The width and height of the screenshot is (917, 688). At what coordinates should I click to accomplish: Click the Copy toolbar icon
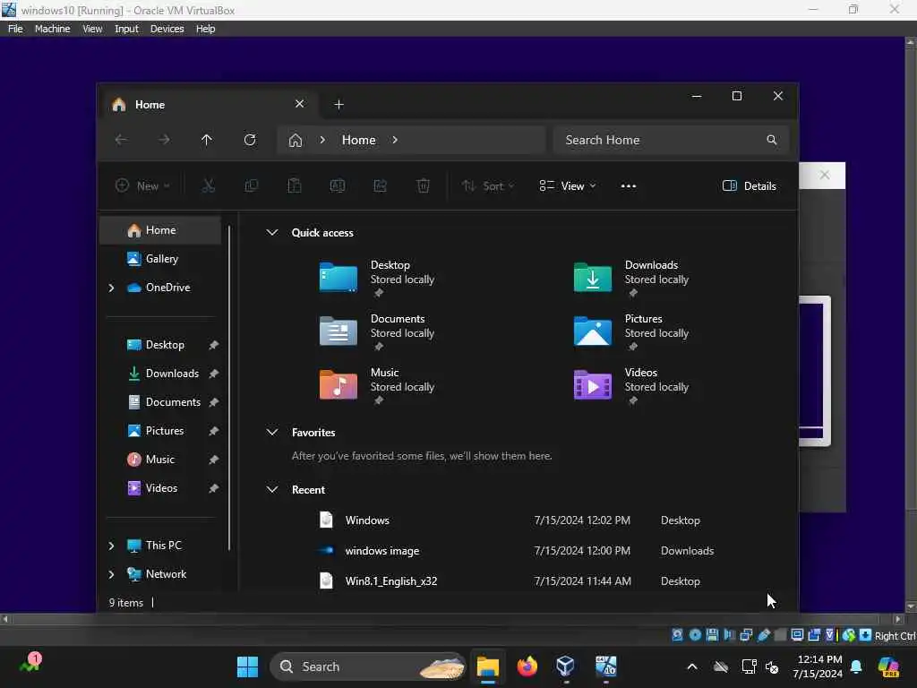[252, 186]
